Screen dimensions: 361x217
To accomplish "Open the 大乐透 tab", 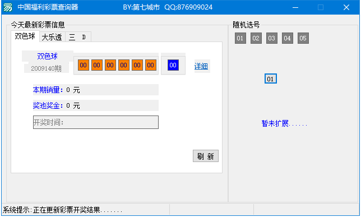I will click(x=52, y=37).
